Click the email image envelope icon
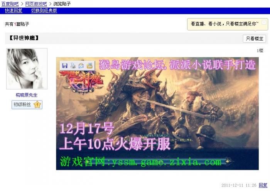Image resolution: width=270 pixels, height=191 pixels. pos(81,66)
